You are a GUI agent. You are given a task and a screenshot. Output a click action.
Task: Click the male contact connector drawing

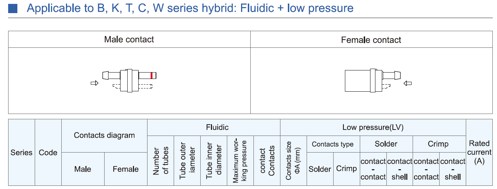pyautogui.click(x=129, y=80)
